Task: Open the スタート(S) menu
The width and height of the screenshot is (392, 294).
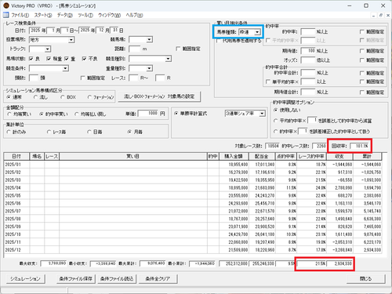Action: 43,15
